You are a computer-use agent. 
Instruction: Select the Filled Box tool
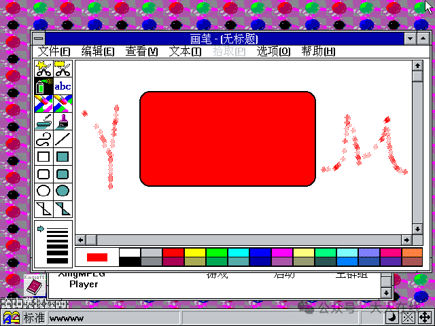[63, 157]
